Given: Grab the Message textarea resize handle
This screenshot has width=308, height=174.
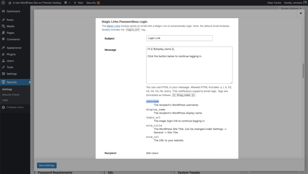Looking at the screenshot, I should click(231, 82).
